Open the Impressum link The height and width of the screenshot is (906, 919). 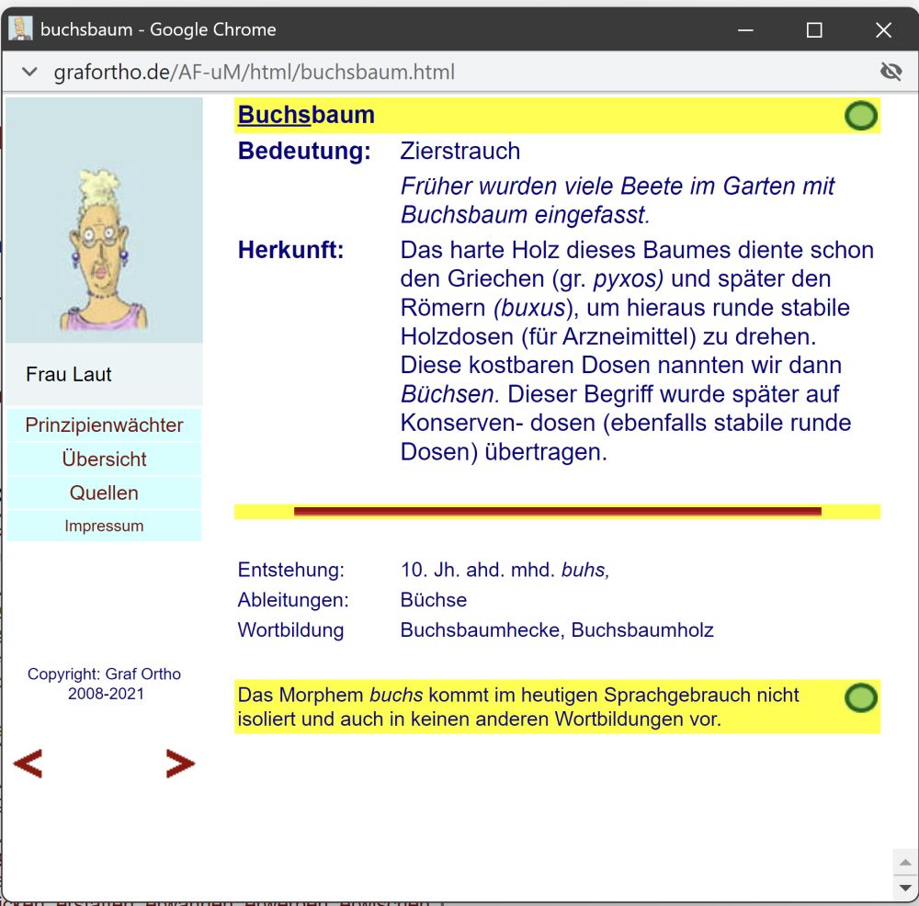[x=104, y=527]
